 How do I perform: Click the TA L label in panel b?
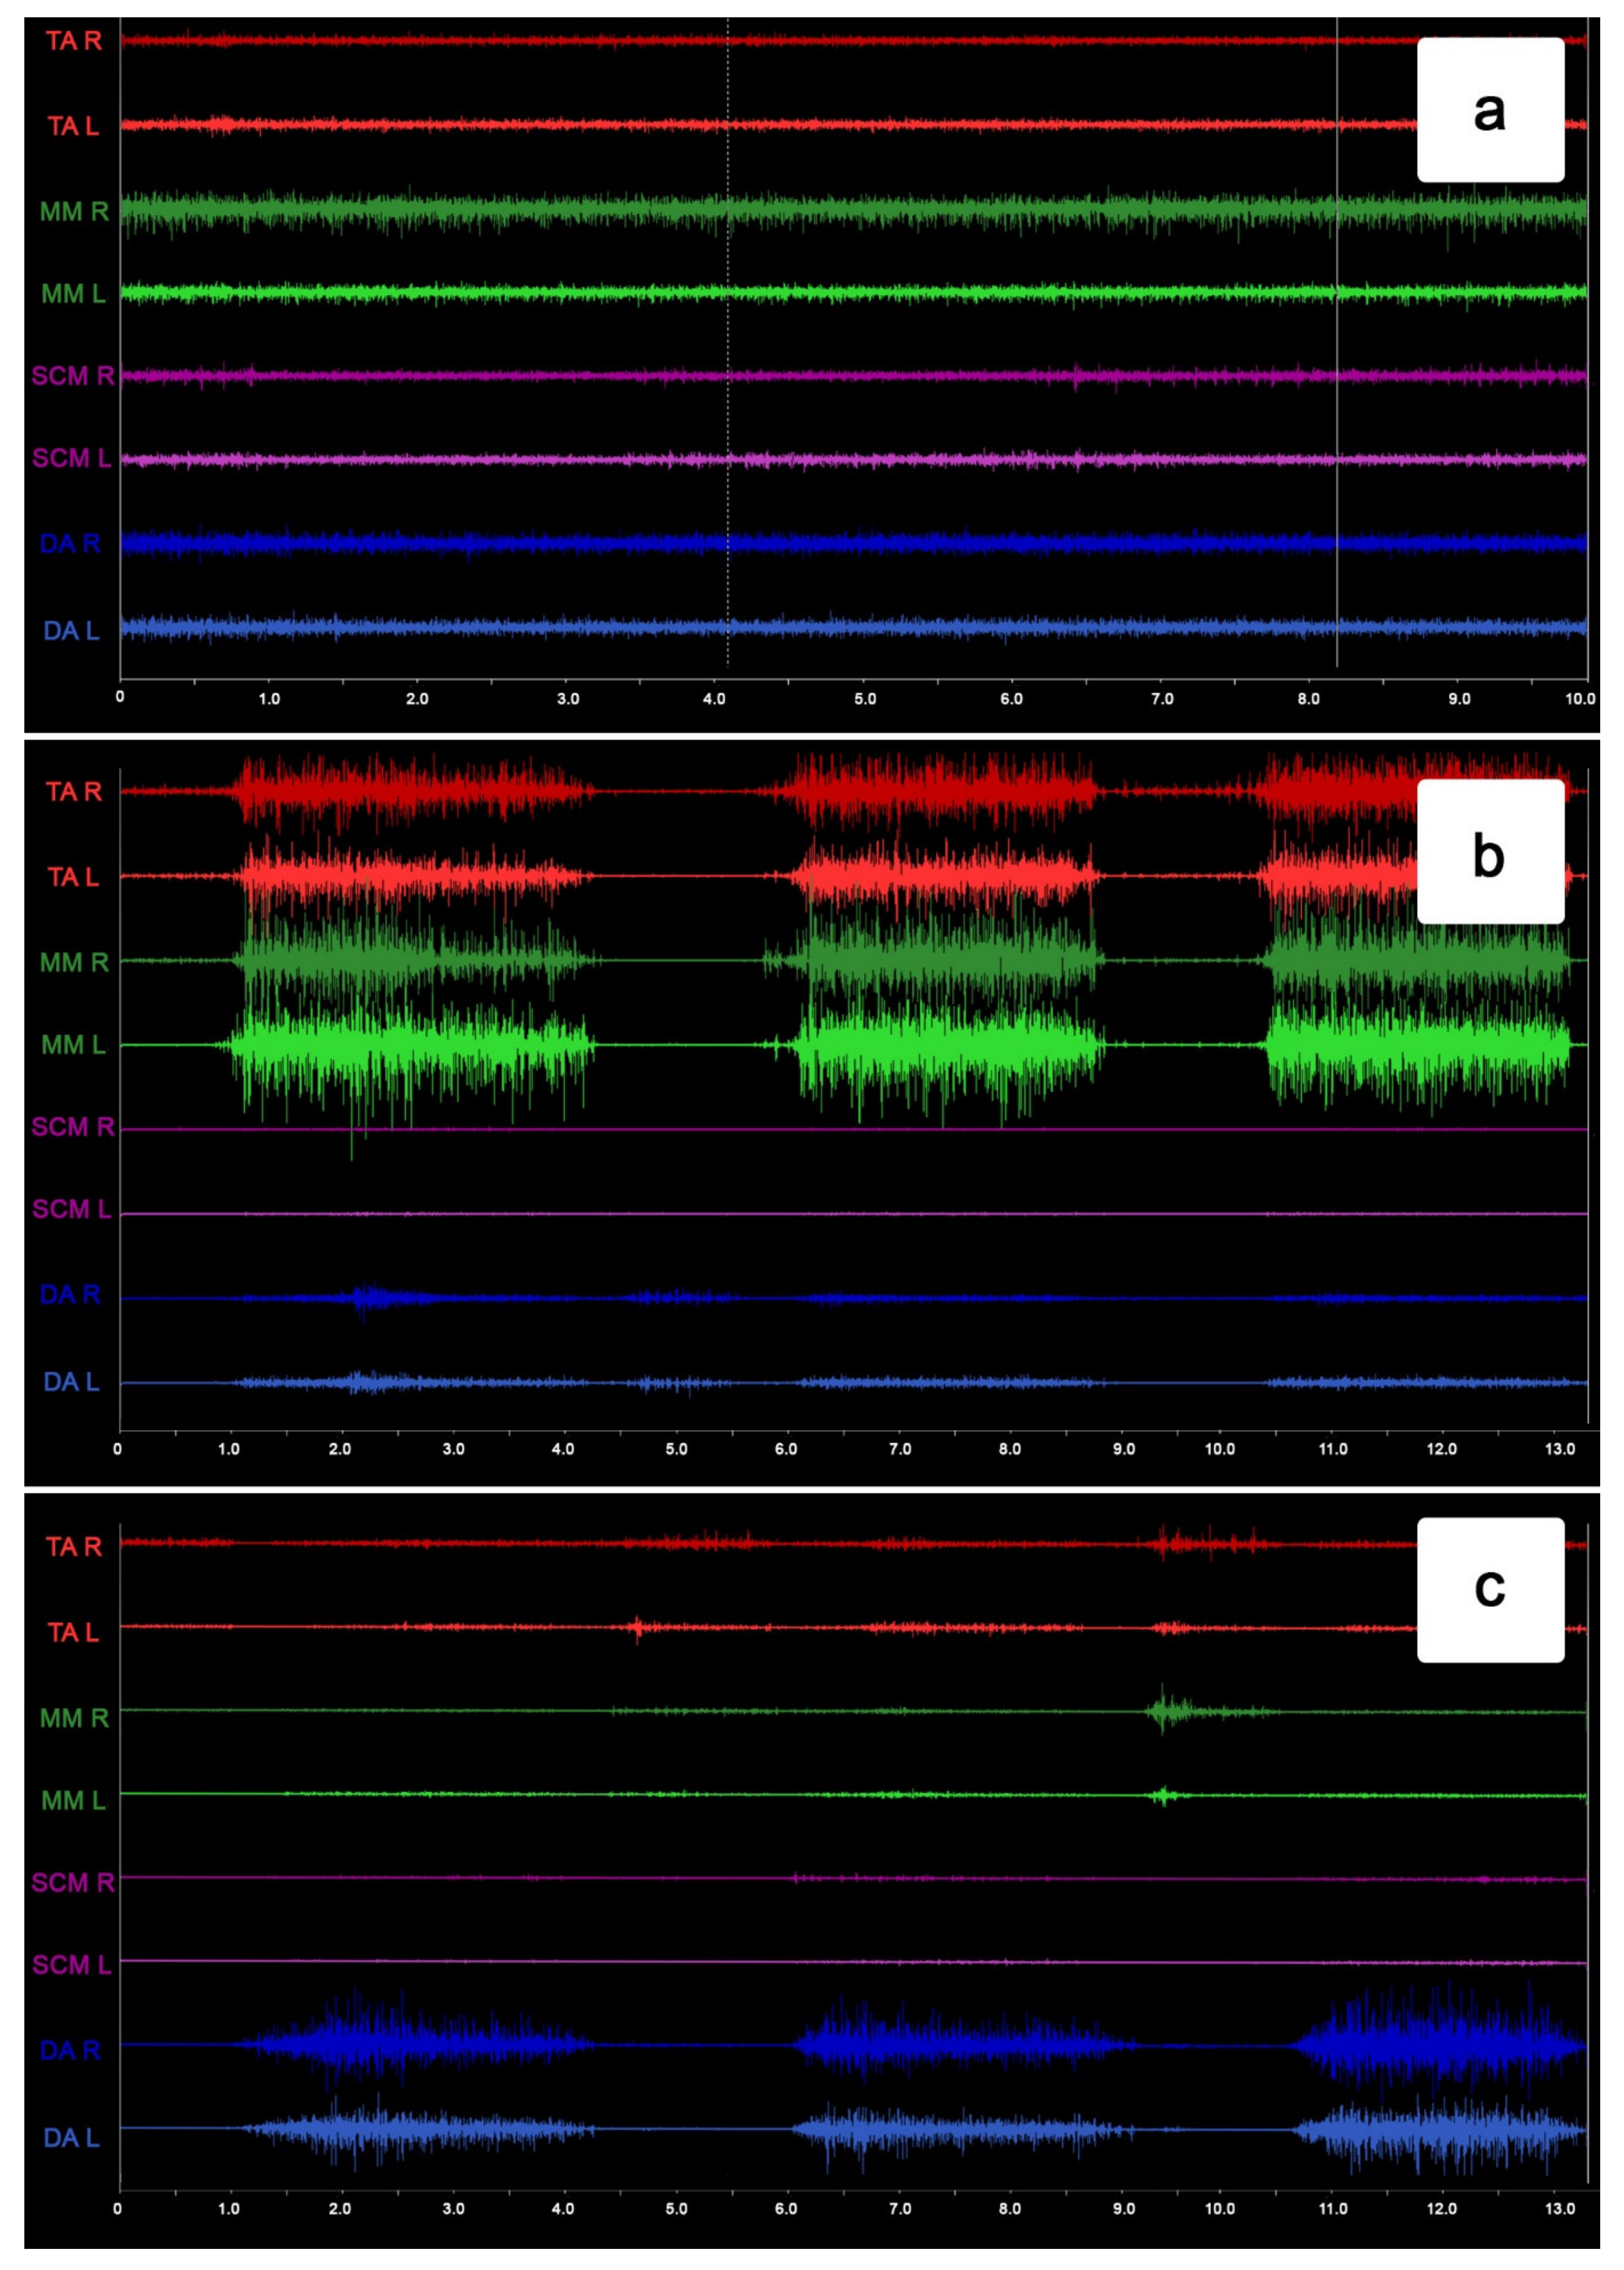73,876
